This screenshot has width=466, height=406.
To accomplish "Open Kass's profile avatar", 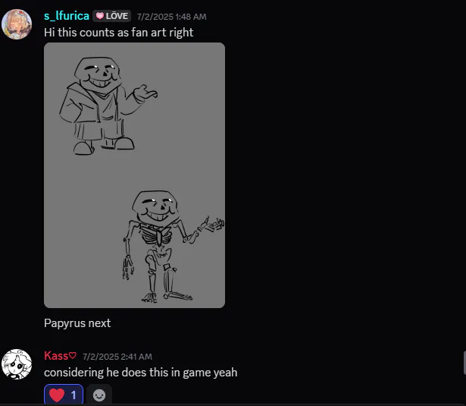I will pyautogui.click(x=17, y=364).
